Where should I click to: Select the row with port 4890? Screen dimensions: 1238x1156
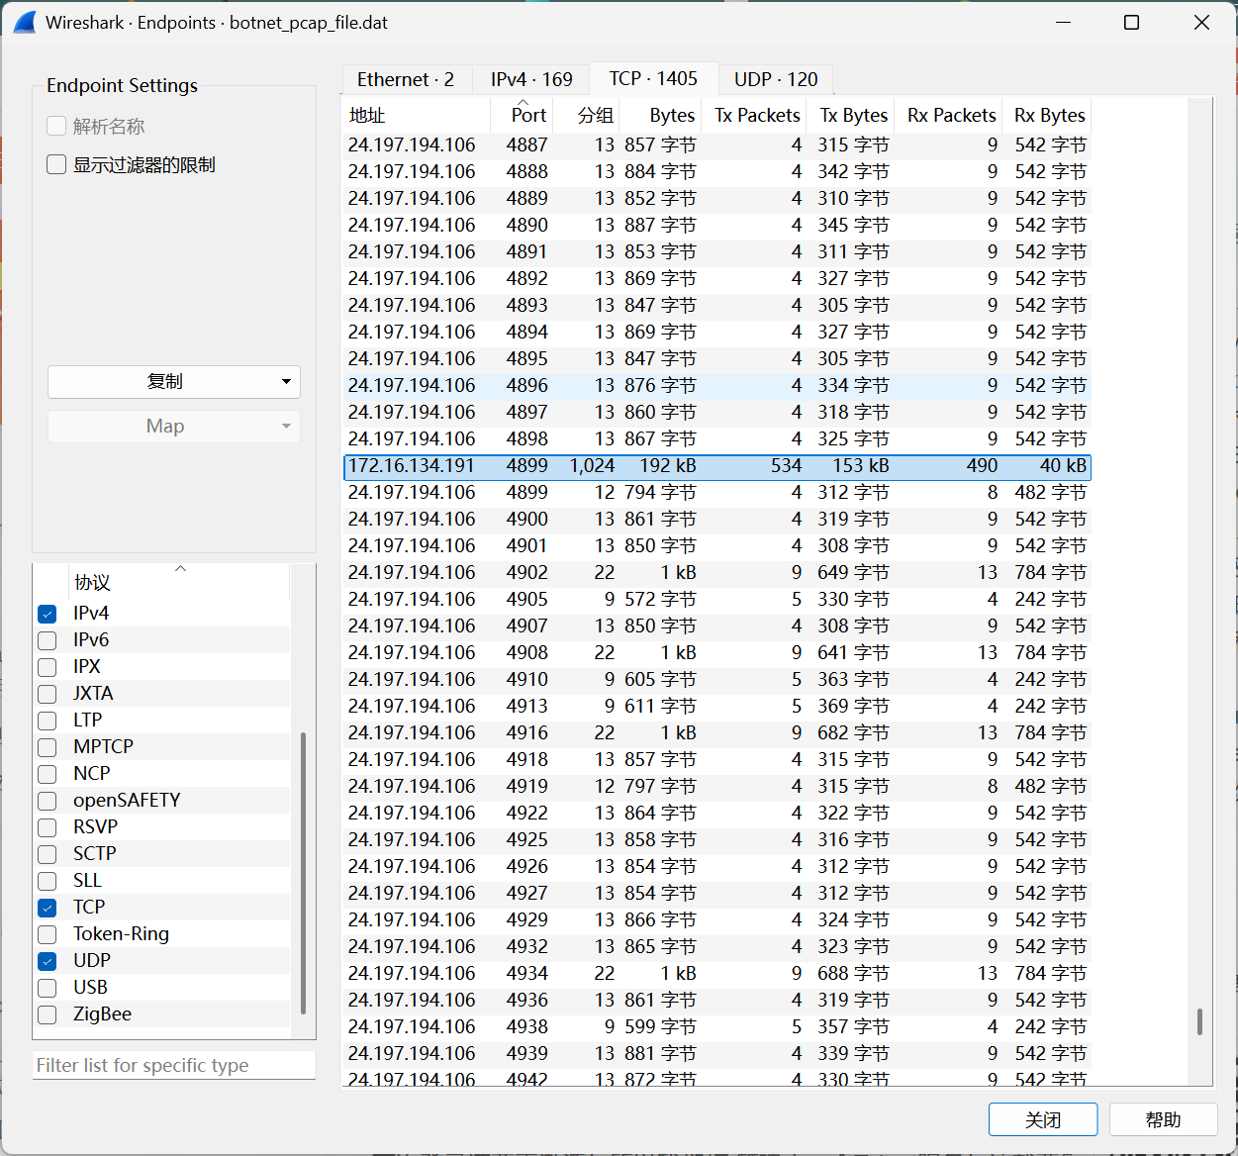(717, 226)
